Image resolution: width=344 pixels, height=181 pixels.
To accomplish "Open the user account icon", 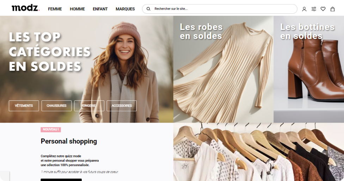I will [x=304, y=9].
